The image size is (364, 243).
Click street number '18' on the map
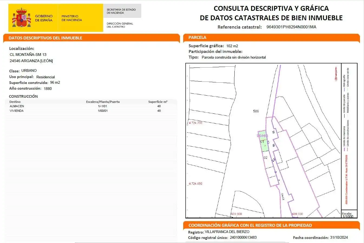pos(273,132)
